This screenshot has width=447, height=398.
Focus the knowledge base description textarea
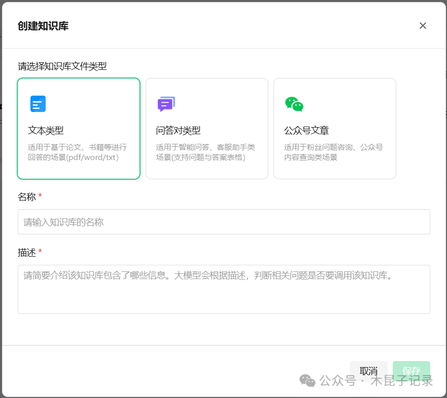(224, 289)
